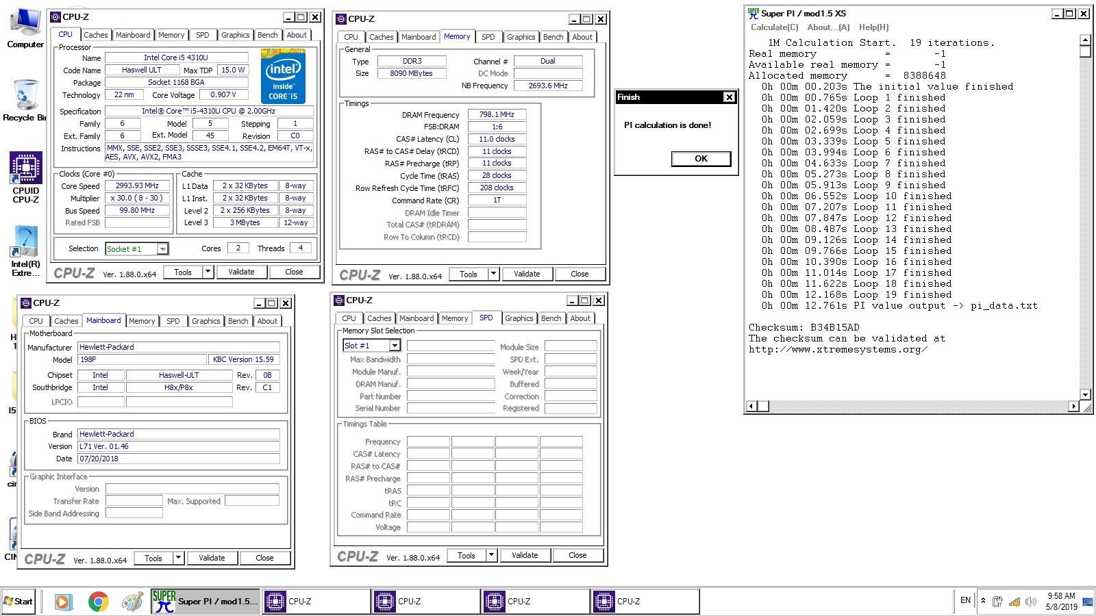Click the Checksum: B34B15AD line
Image resolution: width=1096 pixels, height=616 pixels.
coord(804,328)
